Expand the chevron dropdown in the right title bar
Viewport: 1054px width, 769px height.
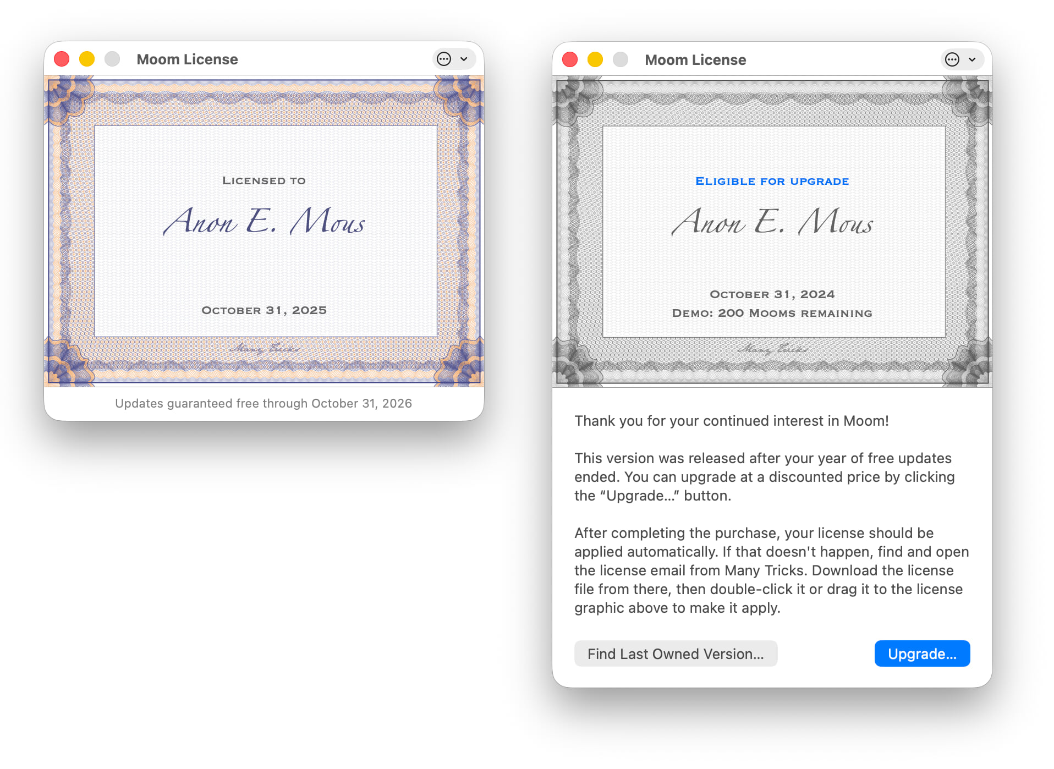click(973, 59)
